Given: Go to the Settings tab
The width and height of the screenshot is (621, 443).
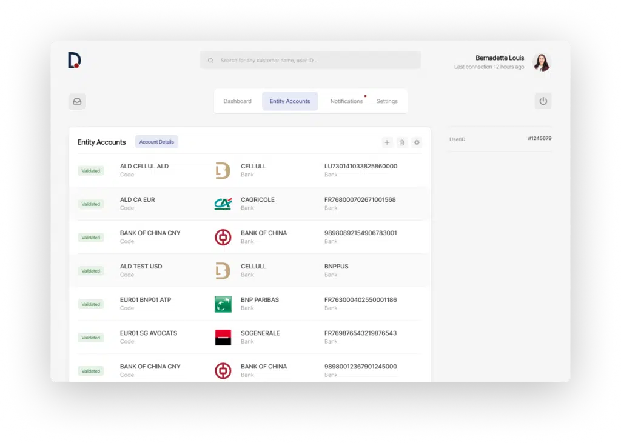Looking at the screenshot, I should tap(387, 101).
